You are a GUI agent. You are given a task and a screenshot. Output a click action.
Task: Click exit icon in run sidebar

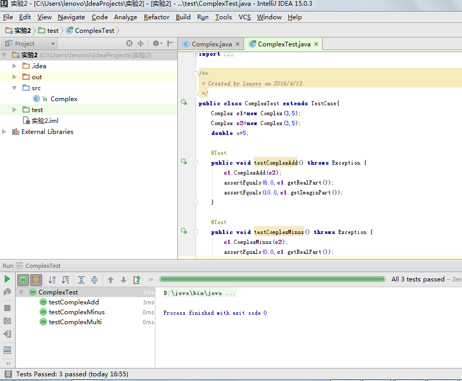(x=7, y=334)
